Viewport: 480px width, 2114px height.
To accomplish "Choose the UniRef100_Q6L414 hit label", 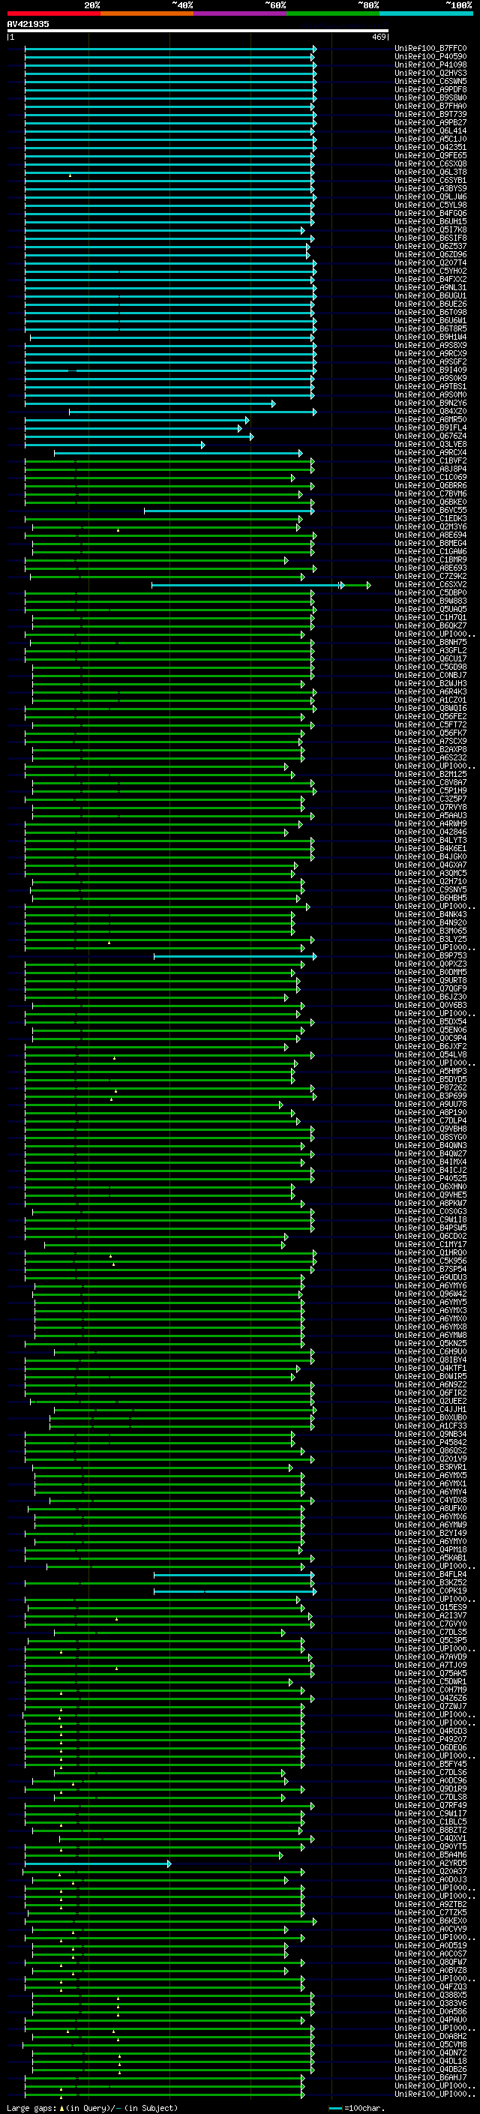I will 430,130.
